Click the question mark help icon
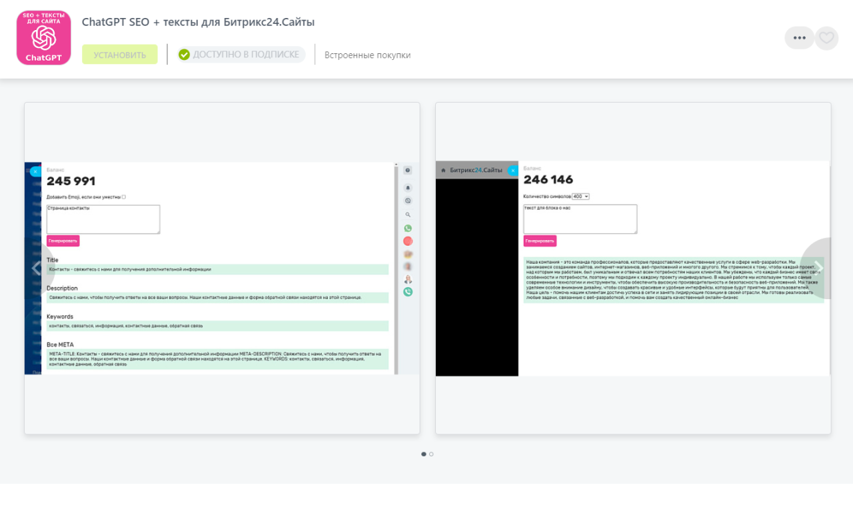The image size is (853, 515). 408,171
